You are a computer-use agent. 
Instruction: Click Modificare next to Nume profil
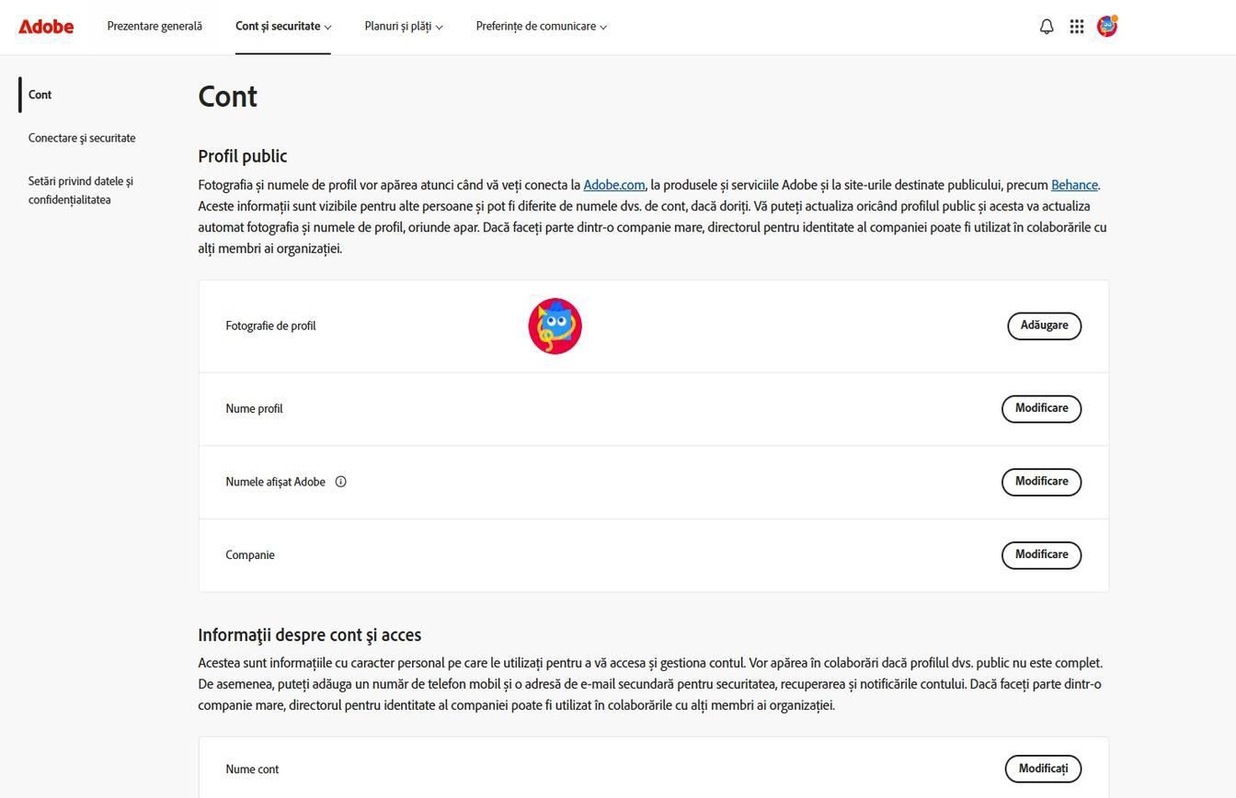(1041, 408)
